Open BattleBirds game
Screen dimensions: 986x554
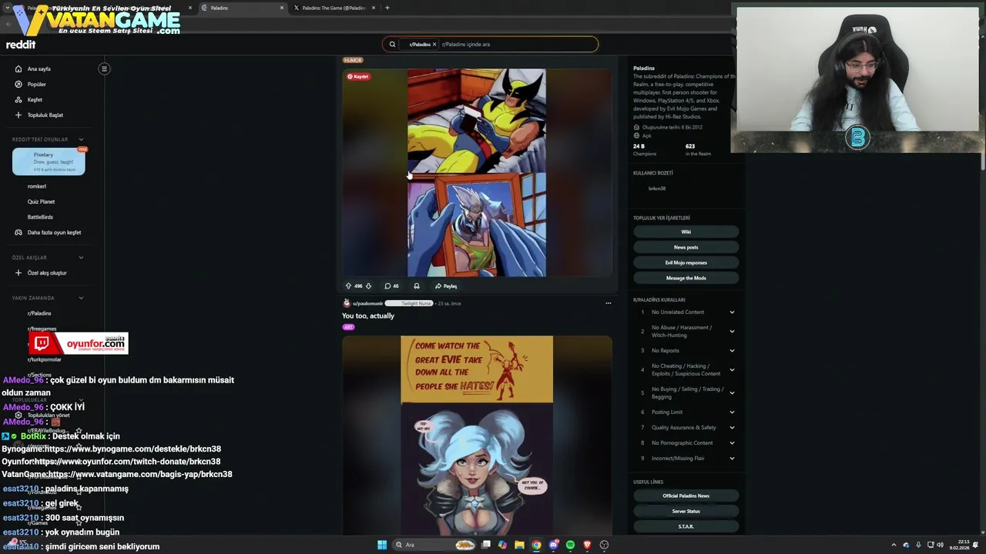coord(41,217)
